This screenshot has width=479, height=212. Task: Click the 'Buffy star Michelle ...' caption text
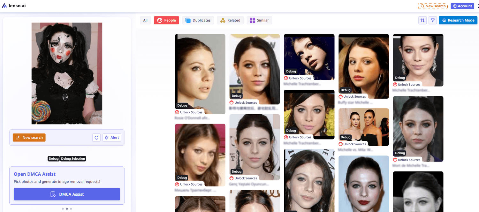(x=355, y=102)
